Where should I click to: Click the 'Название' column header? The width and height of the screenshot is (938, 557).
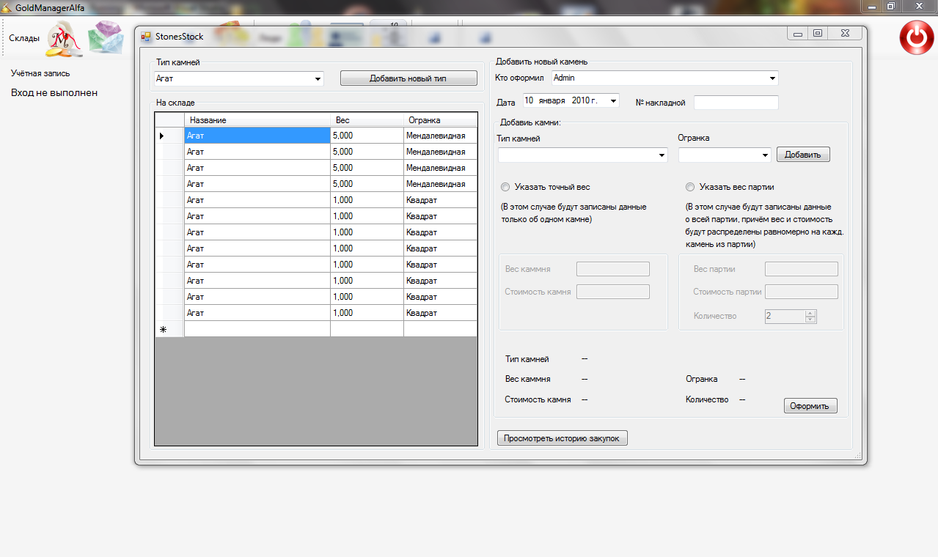pyautogui.click(x=257, y=120)
